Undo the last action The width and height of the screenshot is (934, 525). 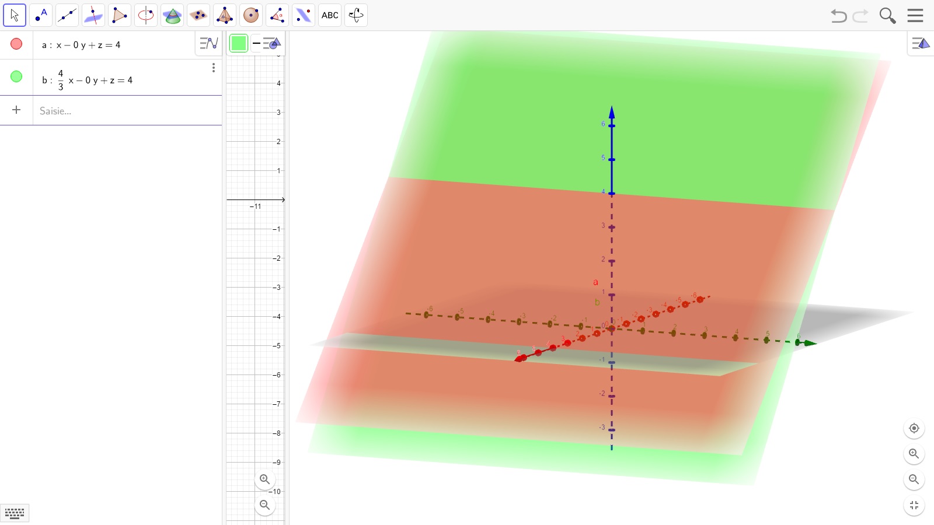pos(839,16)
